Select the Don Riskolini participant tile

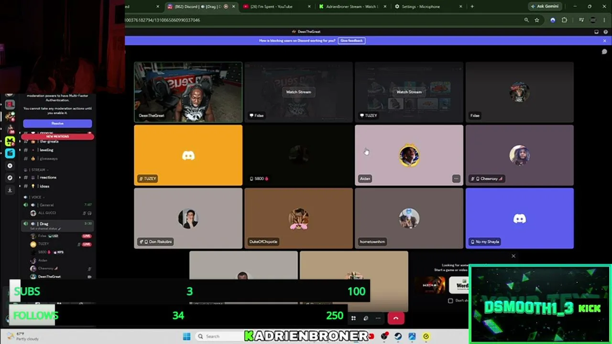188,218
